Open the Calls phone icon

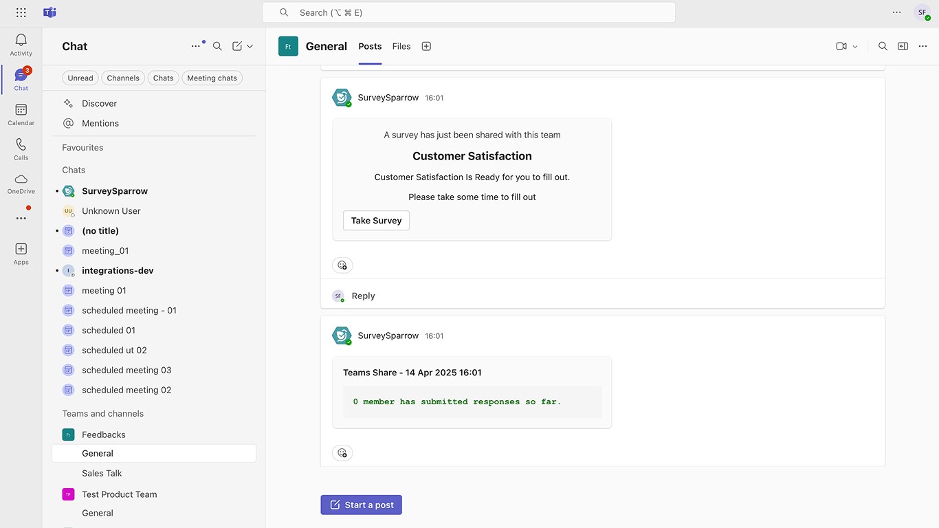(x=21, y=148)
